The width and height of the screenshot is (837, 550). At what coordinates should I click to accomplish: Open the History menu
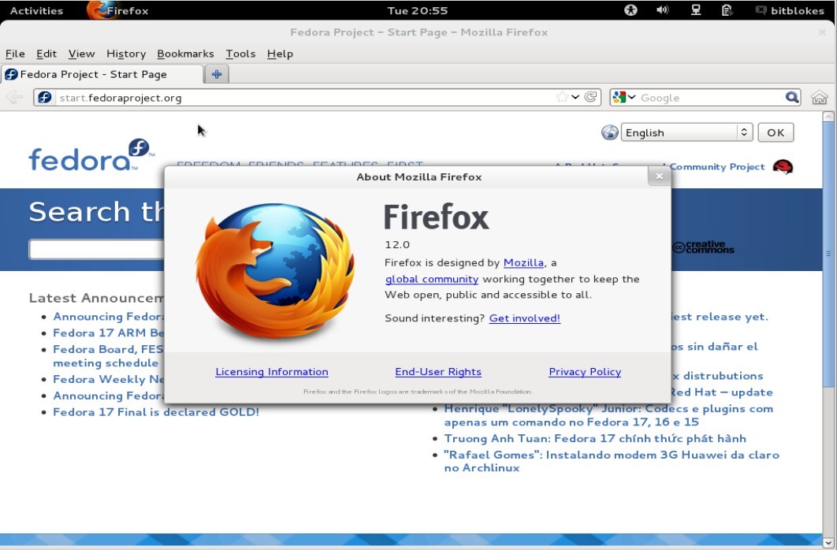coord(126,54)
